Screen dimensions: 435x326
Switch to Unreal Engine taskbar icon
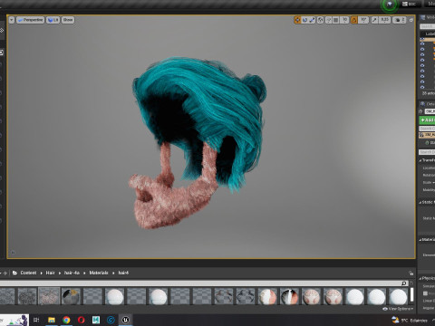pyautogui.click(x=125, y=320)
